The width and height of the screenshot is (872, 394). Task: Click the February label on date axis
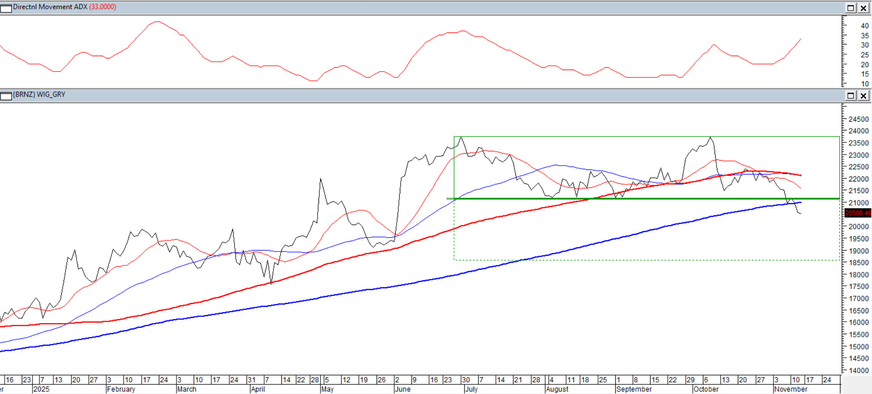pyautogui.click(x=121, y=389)
